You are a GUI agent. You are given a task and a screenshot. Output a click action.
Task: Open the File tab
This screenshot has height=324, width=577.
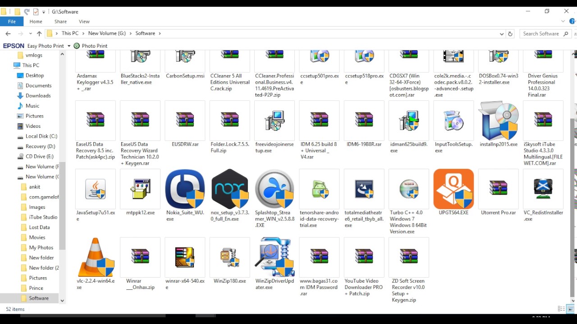click(12, 22)
